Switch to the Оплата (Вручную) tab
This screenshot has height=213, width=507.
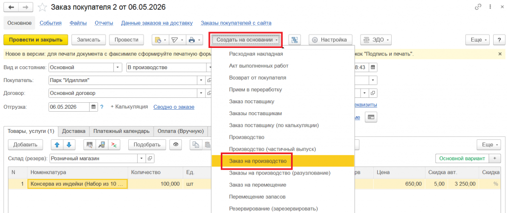(180, 131)
